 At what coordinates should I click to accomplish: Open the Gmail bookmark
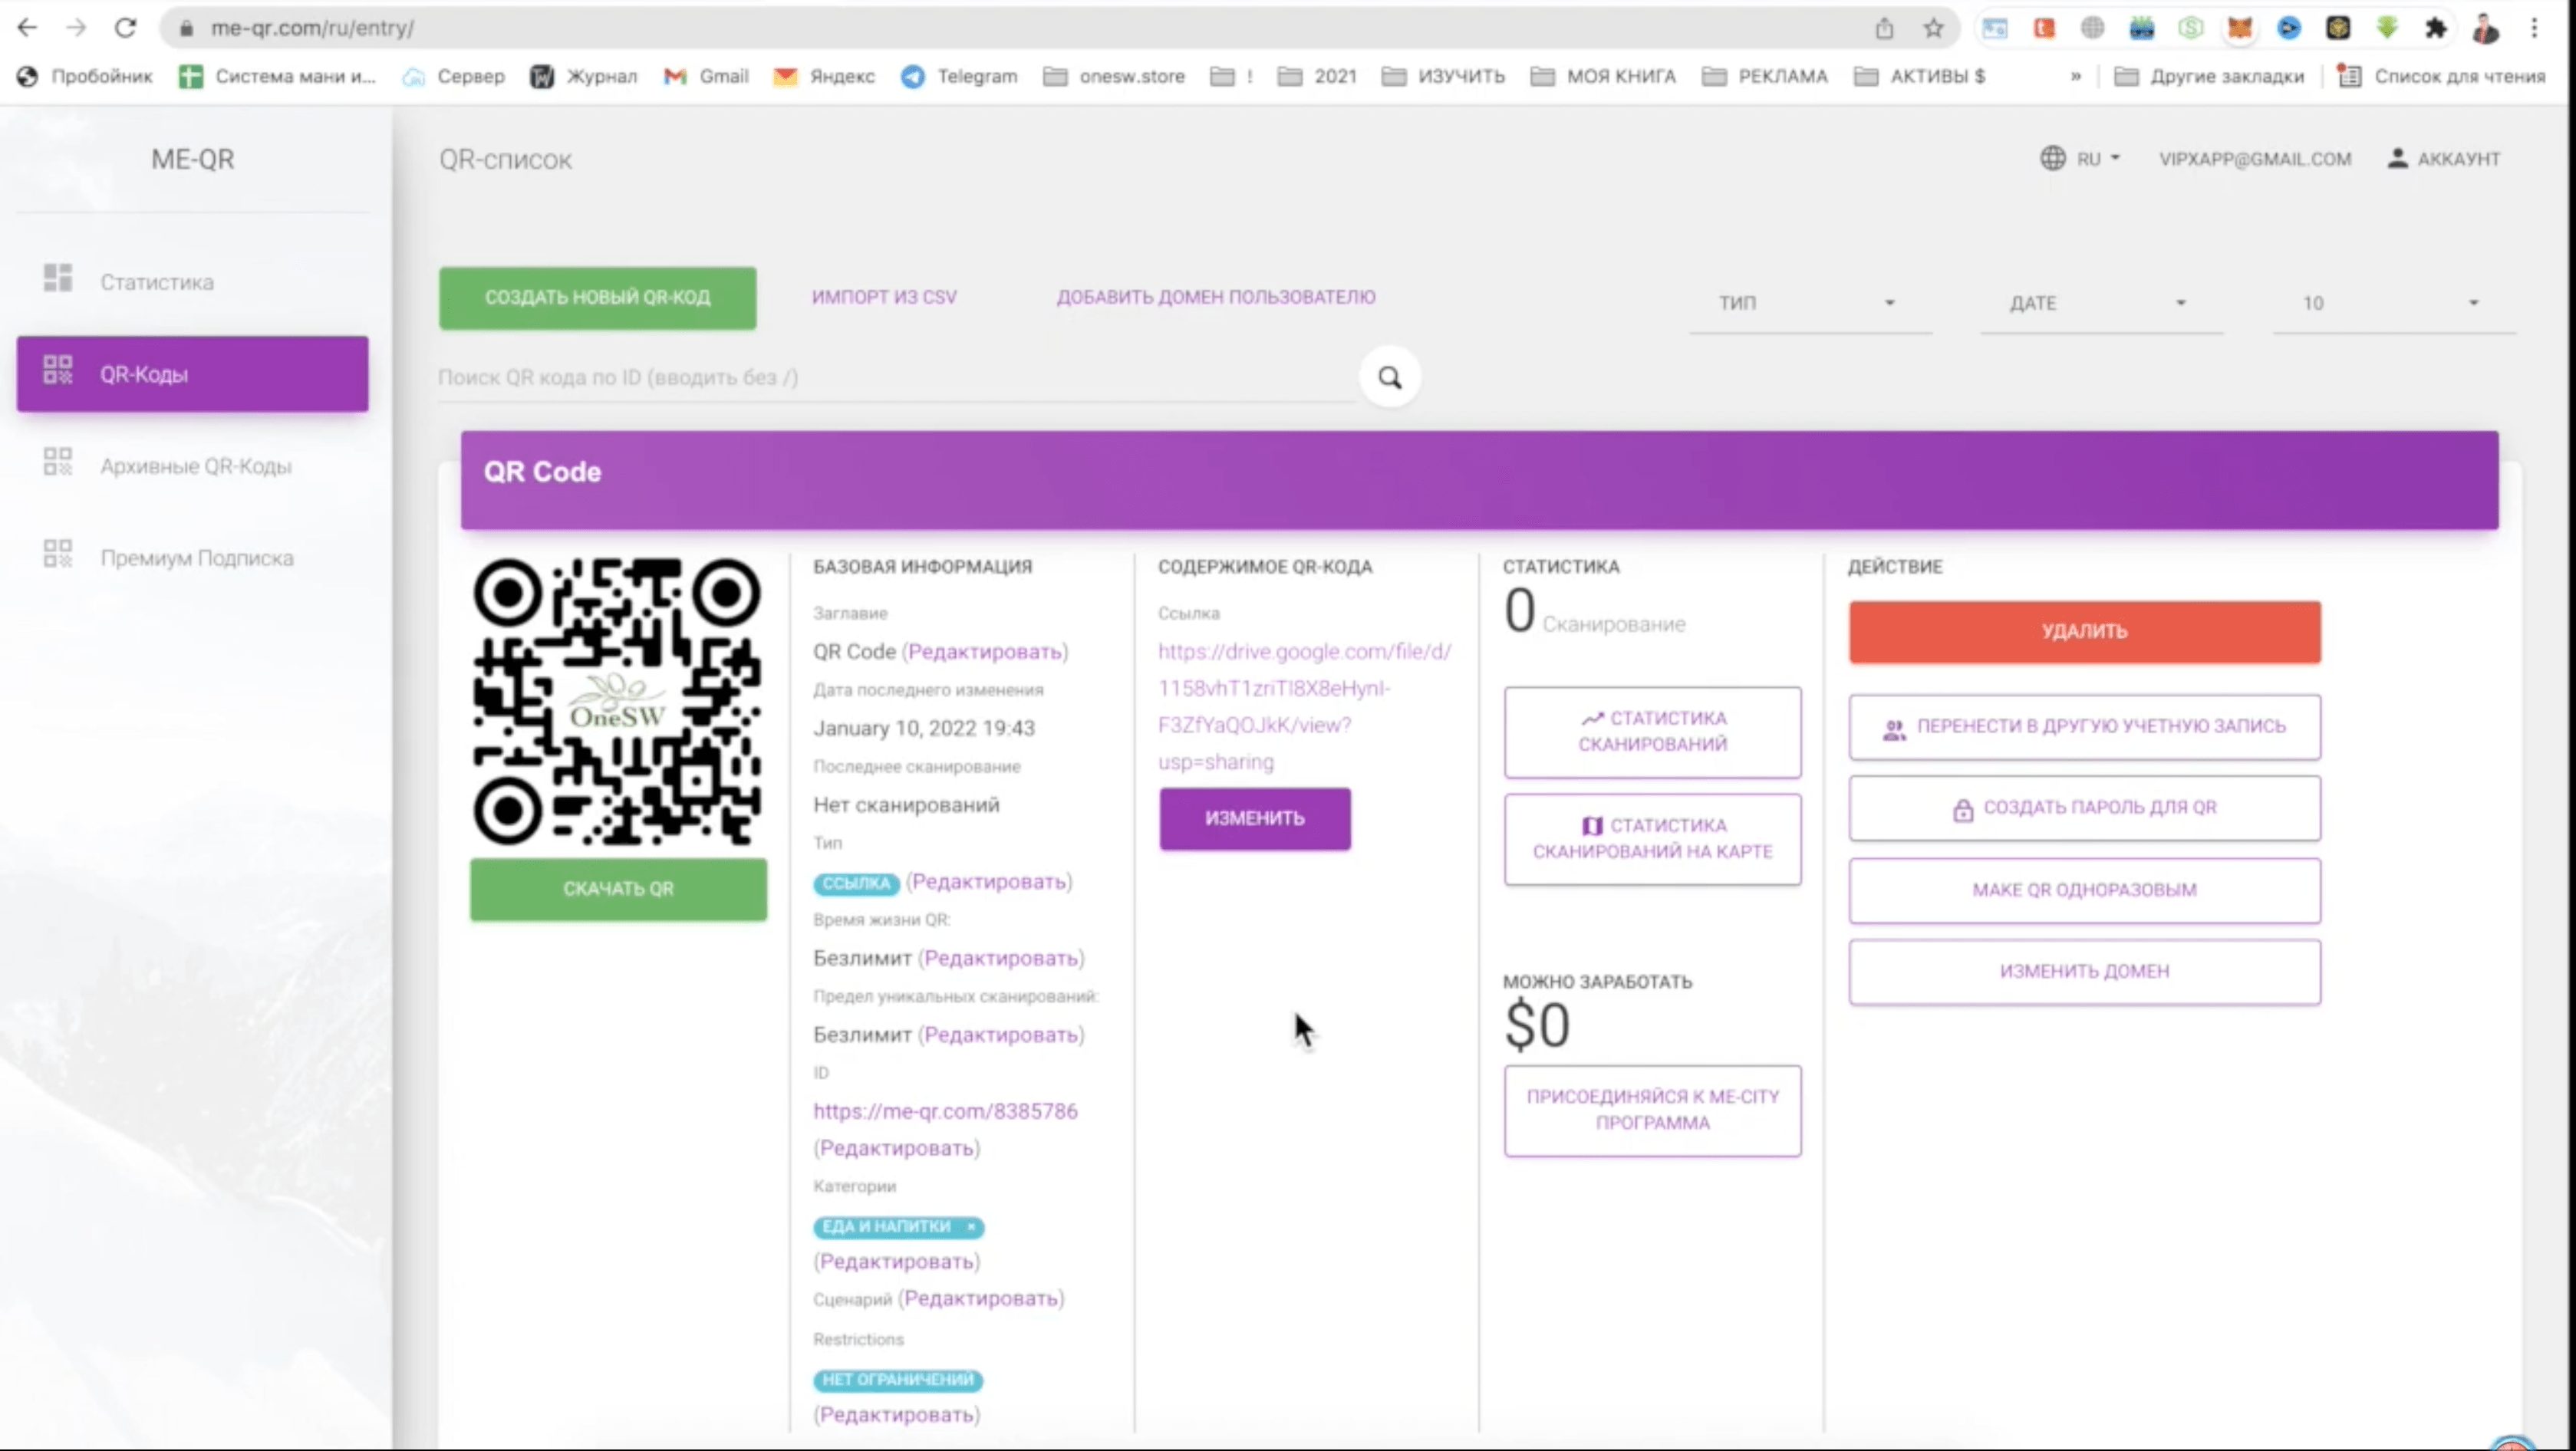[x=707, y=76]
